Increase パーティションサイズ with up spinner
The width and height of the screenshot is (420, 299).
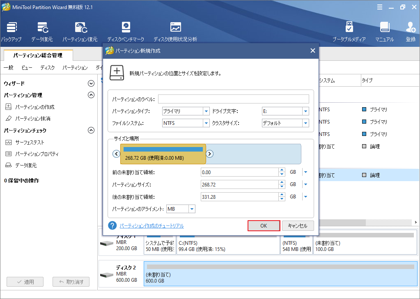[x=282, y=182]
